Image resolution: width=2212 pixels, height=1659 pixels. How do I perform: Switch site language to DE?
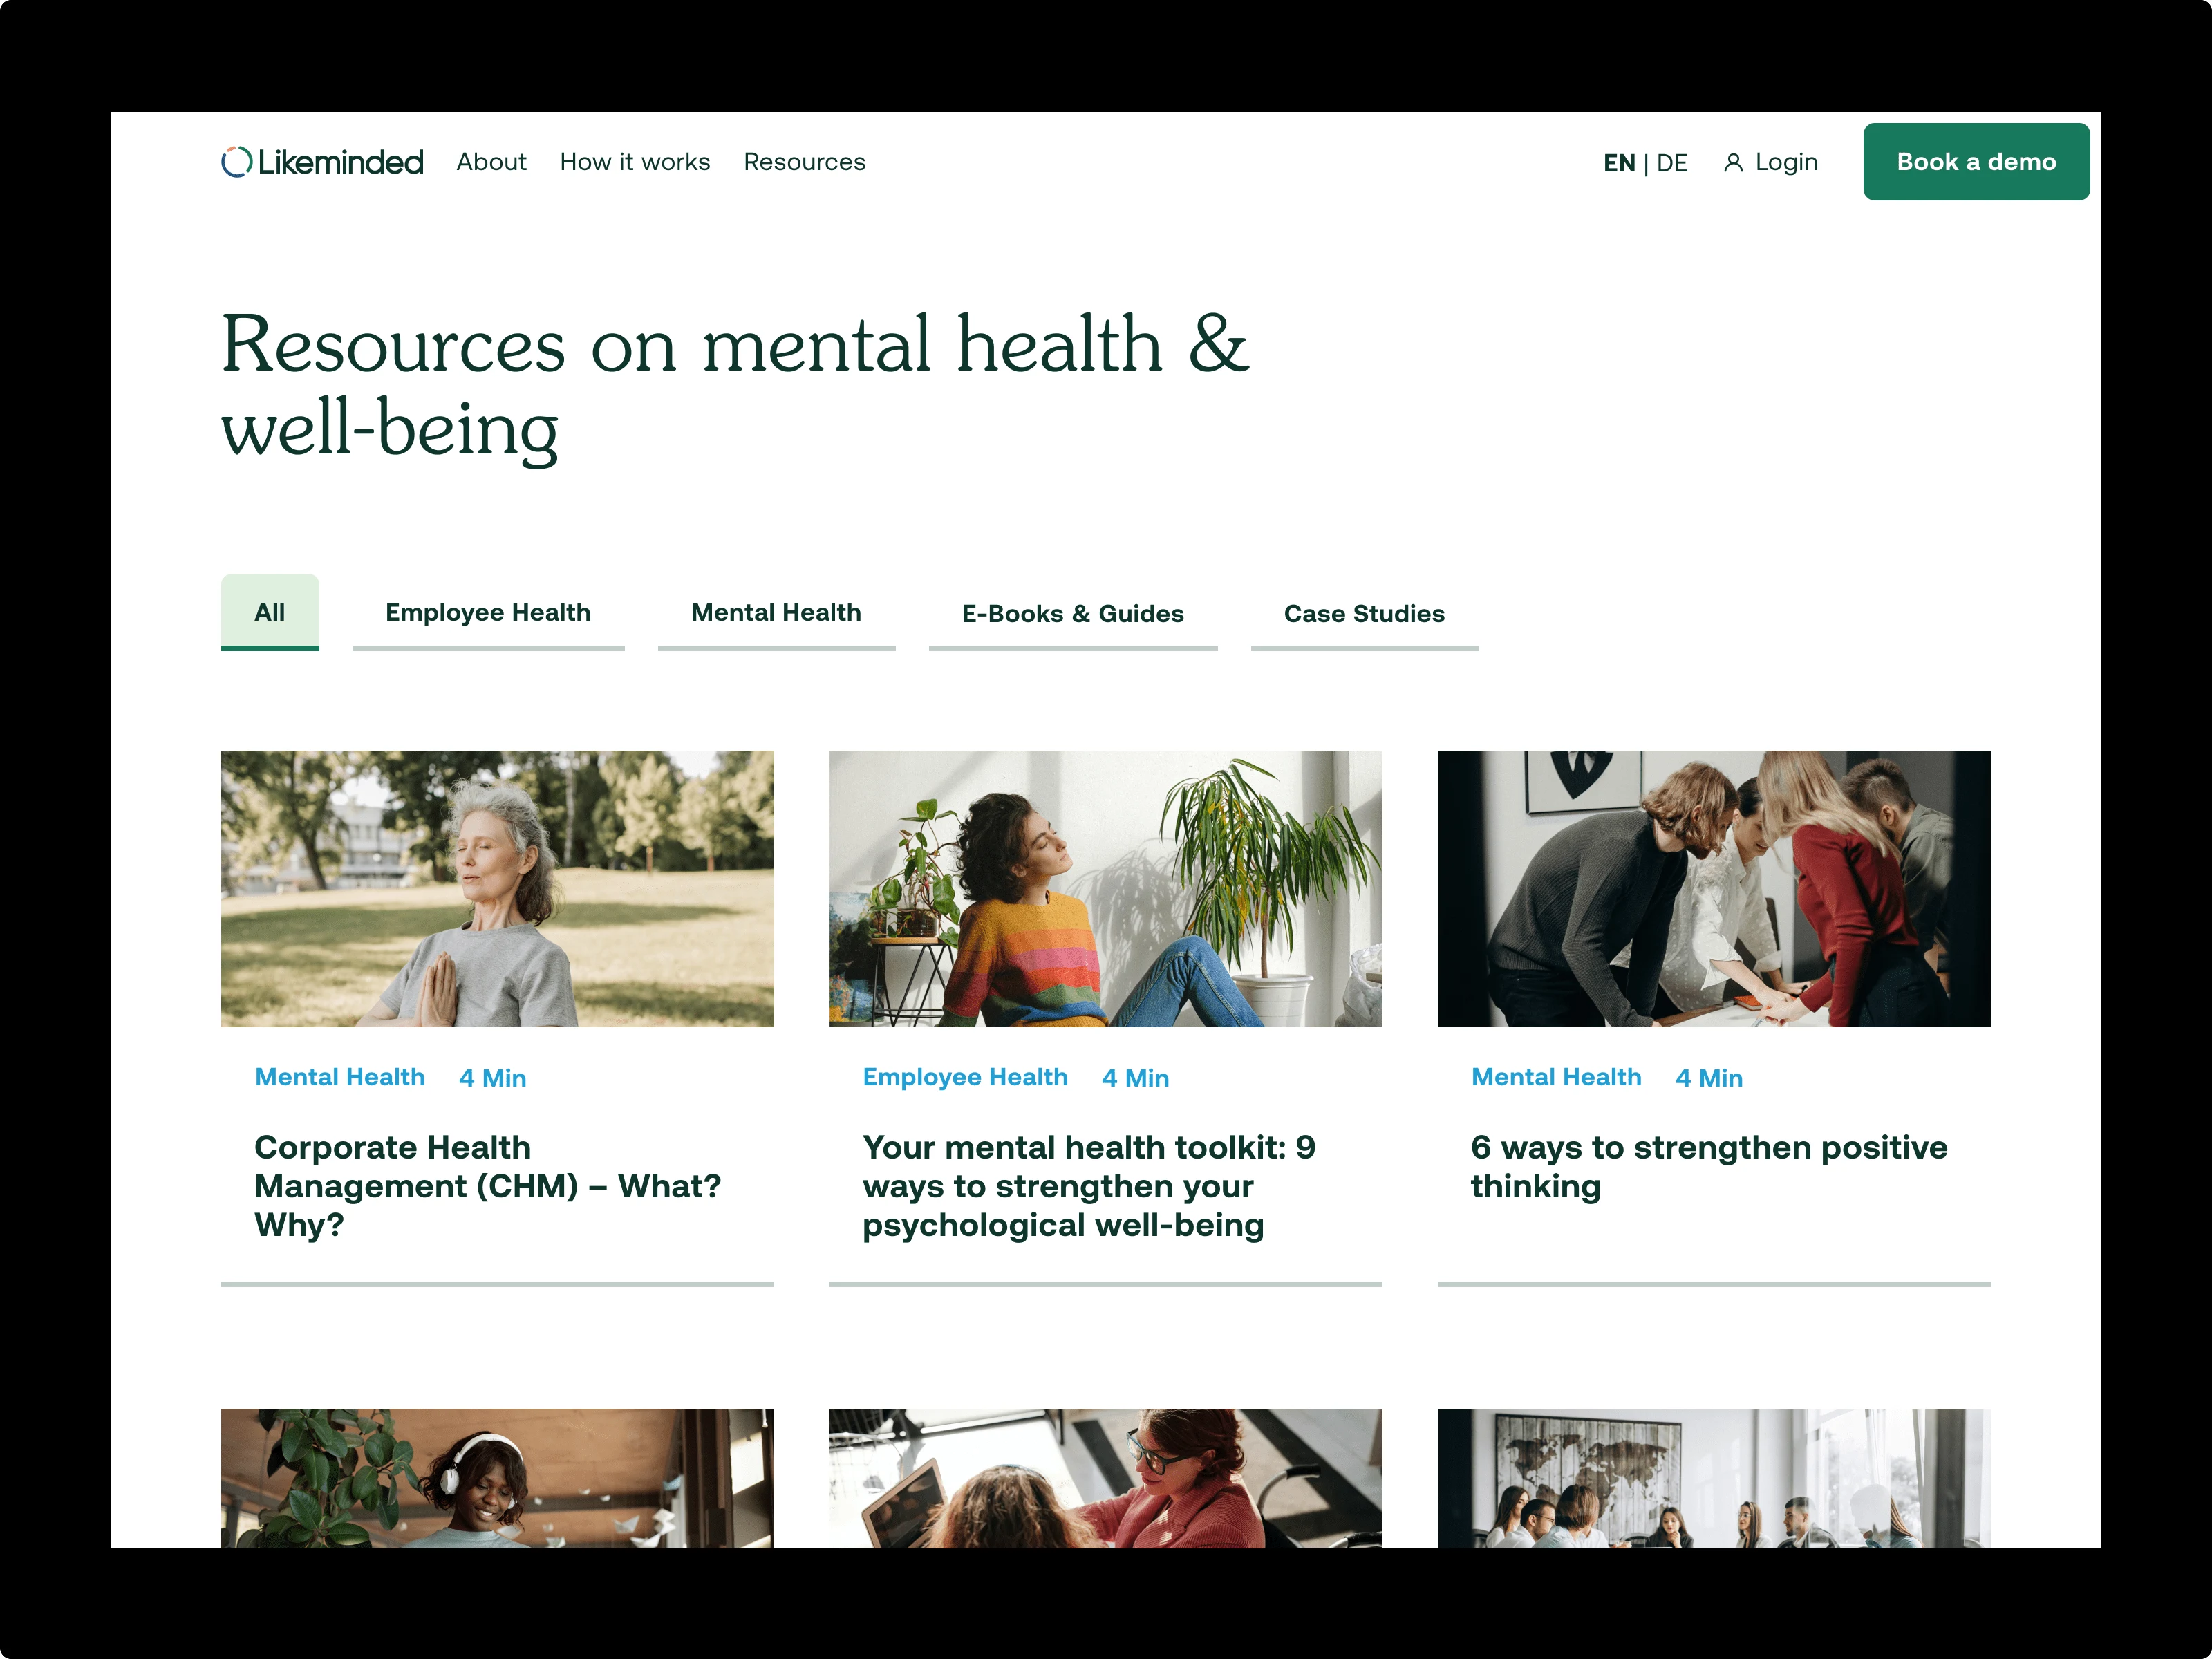[1672, 163]
